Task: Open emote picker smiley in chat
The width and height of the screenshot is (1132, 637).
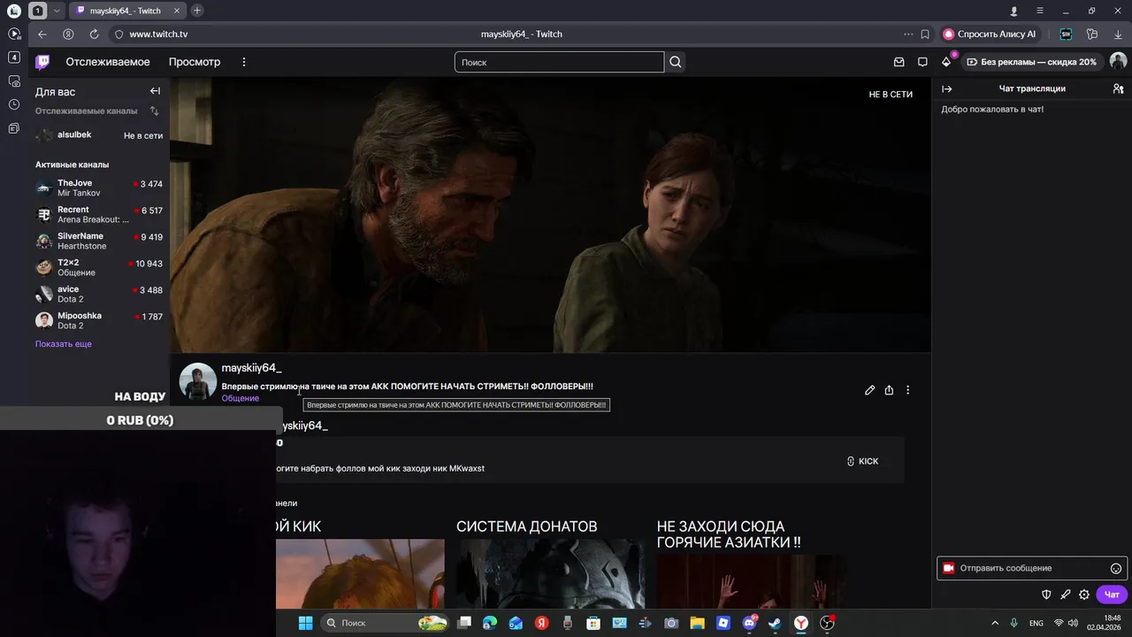Action: click(1116, 568)
